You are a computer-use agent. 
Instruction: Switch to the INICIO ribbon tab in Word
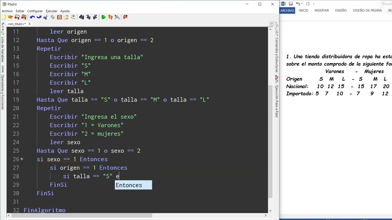tap(303, 10)
